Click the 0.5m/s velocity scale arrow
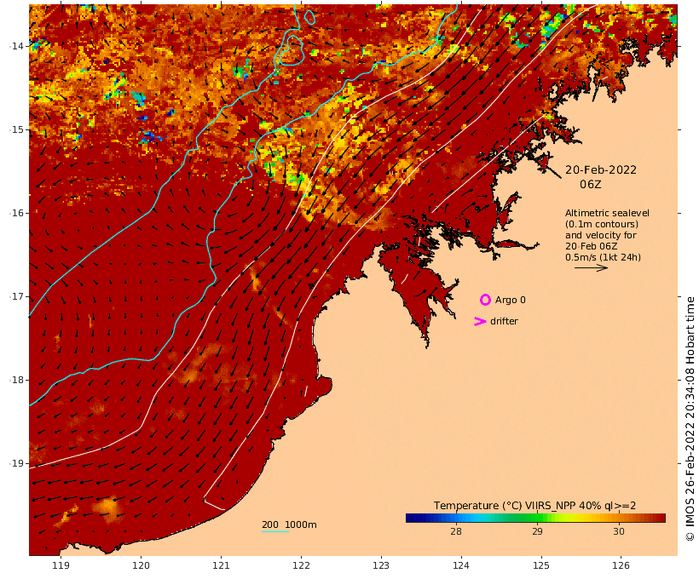Viewport: 699px width, 579px height. tap(591, 267)
